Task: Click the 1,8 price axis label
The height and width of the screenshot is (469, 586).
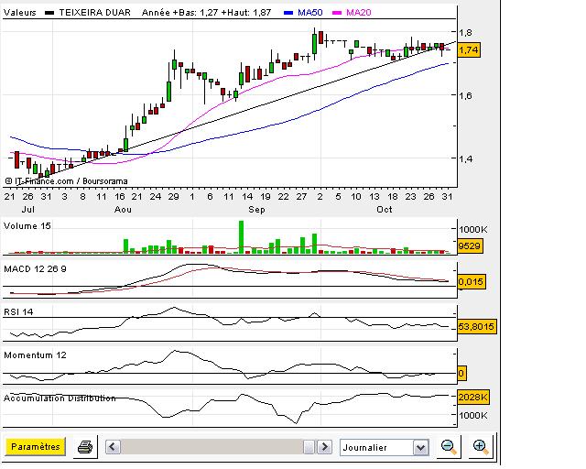Action: tap(465, 33)
